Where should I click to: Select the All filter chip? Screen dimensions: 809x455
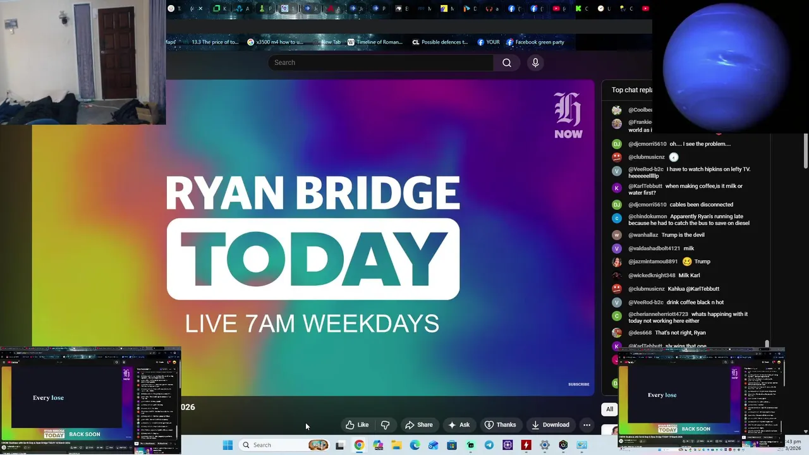point(609,409)
